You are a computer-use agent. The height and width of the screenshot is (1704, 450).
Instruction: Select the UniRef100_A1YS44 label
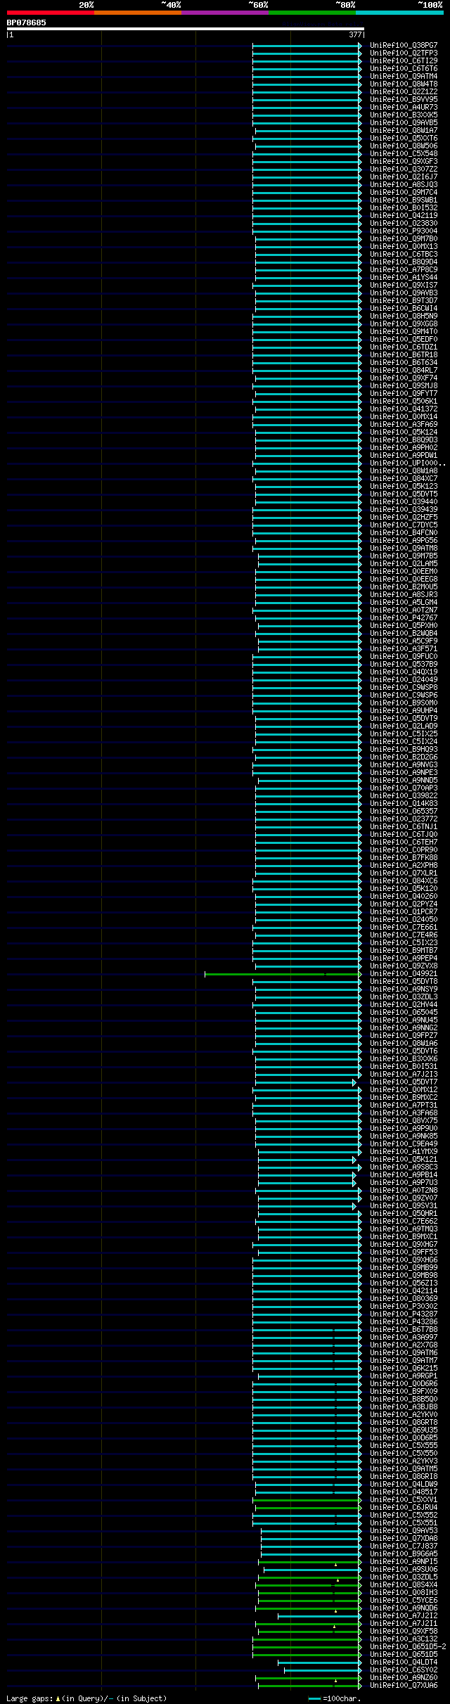pos(404,278)
